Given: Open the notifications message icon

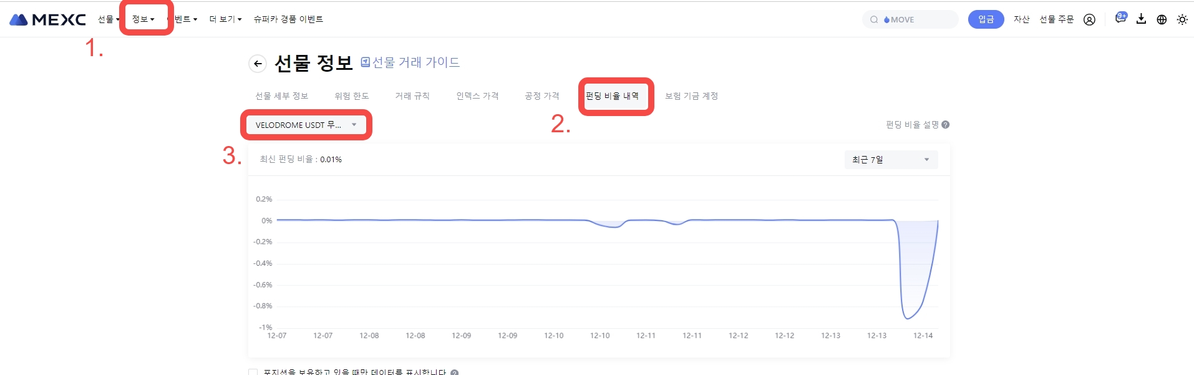Looking at the screenshot, I should click(1120, 19).
